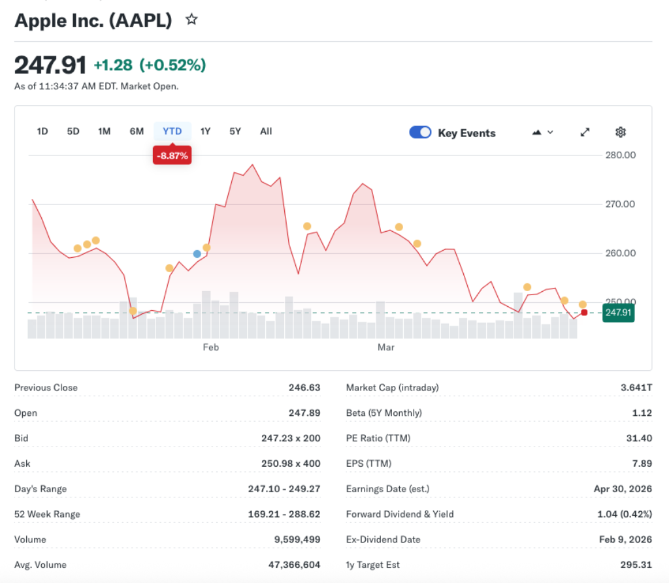Show All time price history
This screenshot has height=583, width=669.
pos(266,131)
